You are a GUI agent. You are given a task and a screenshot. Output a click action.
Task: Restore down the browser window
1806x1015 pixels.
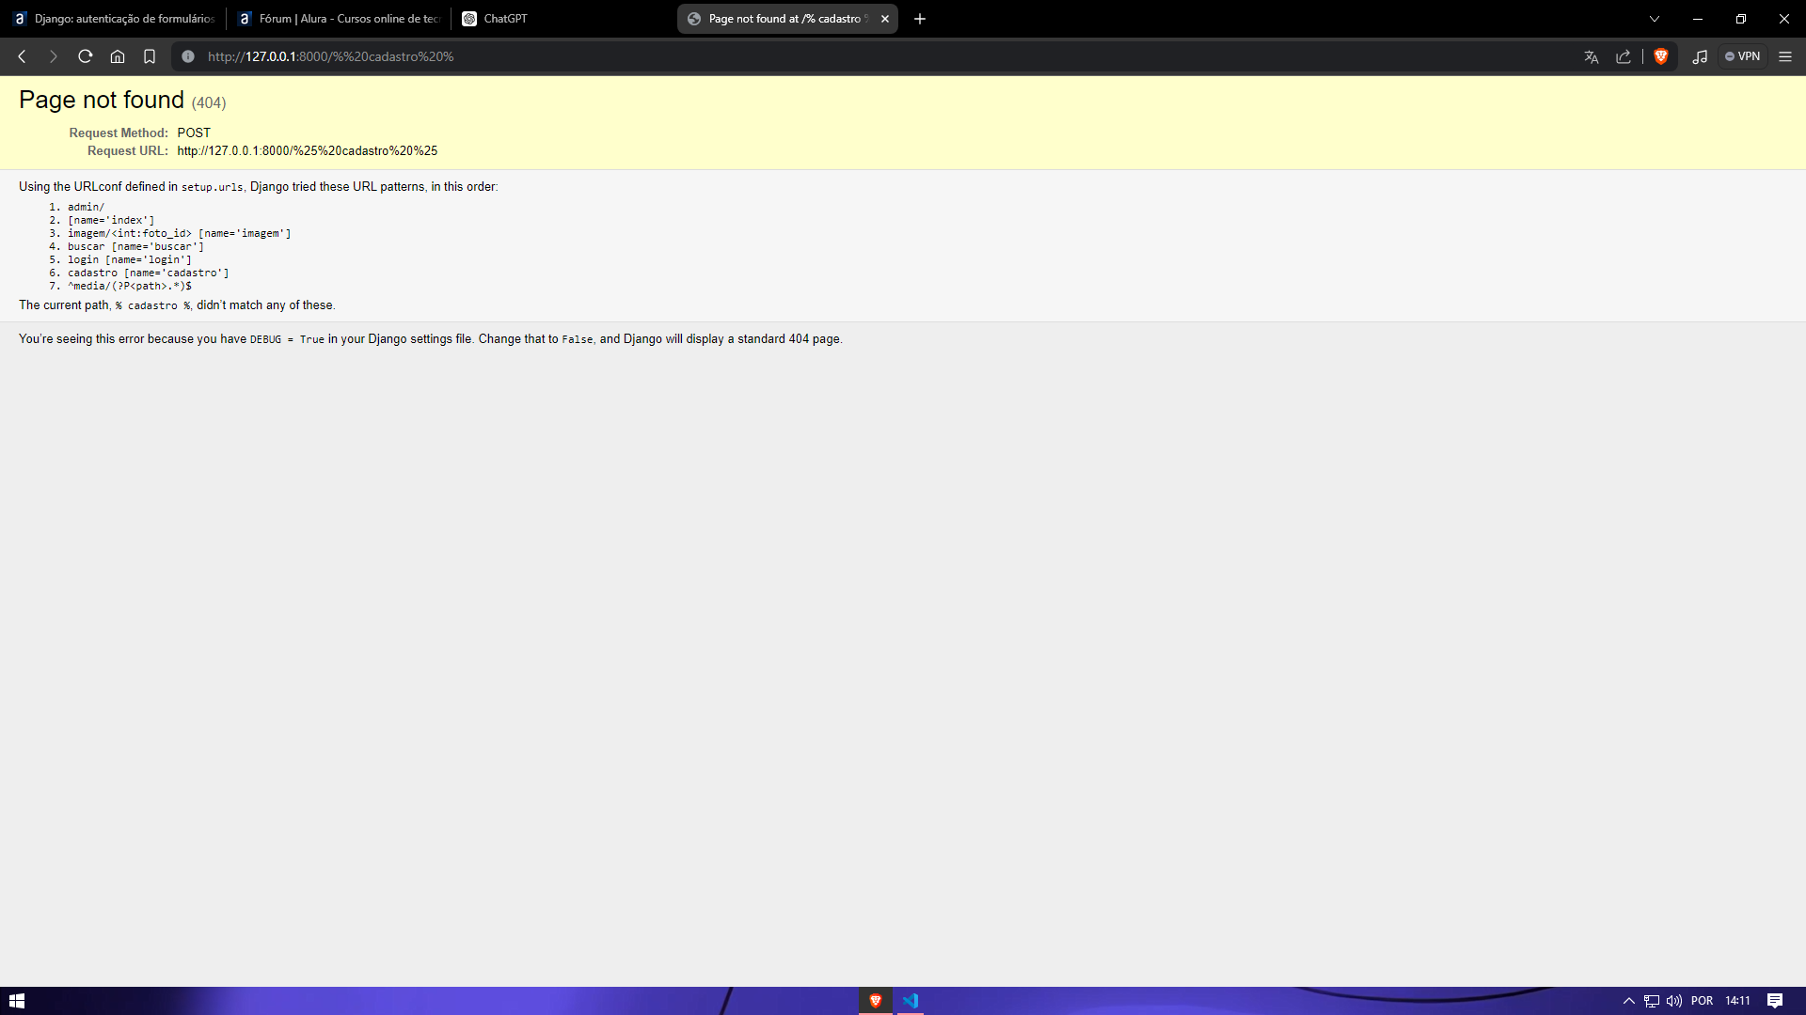click(x=1741, y=19)
